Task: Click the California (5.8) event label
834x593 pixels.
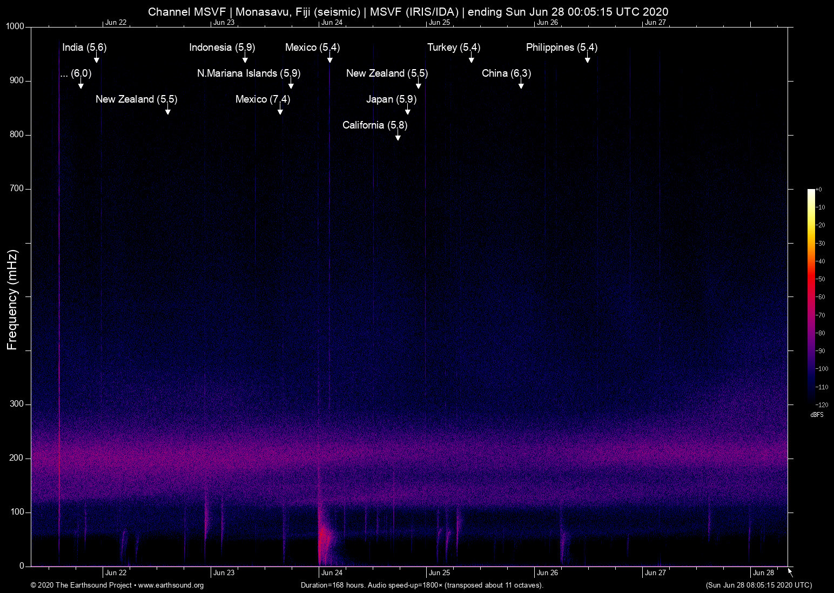Action: 375,125
